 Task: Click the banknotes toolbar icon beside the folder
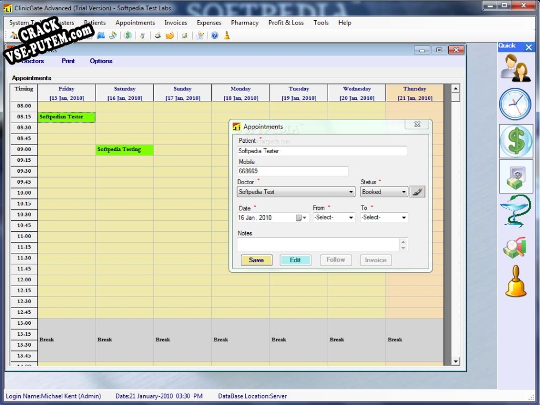coord(112,35)
